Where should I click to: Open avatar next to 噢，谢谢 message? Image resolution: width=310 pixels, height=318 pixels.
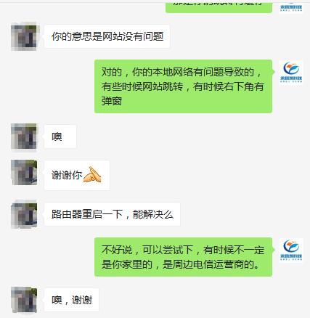pyautogui.click(x=24, y=300)
